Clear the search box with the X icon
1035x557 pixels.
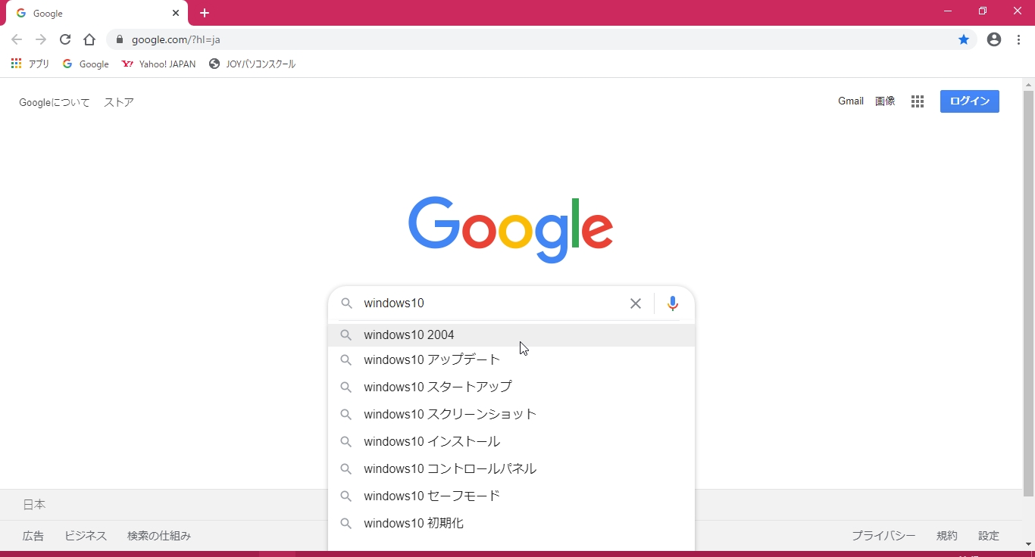[x=636, y=303]
